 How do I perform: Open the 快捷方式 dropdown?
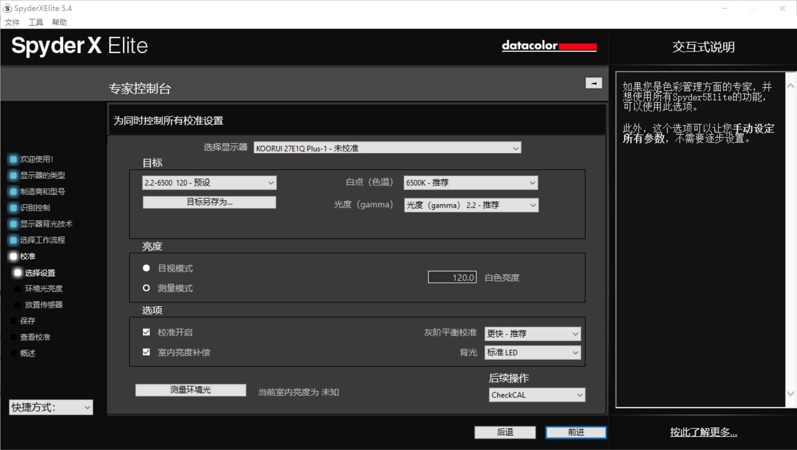[x=51, y=407]
